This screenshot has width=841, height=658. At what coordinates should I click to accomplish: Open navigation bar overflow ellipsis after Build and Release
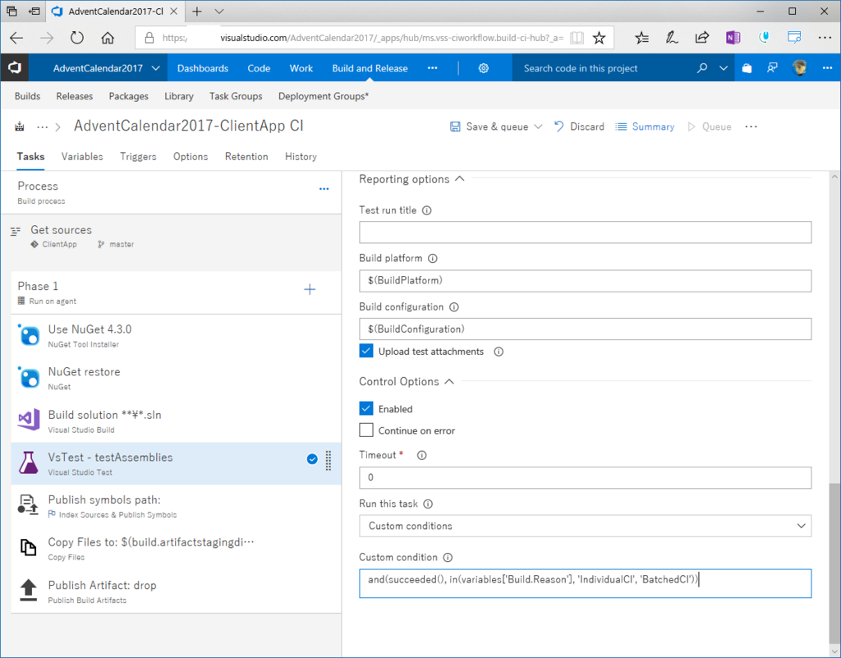[432, 68]
